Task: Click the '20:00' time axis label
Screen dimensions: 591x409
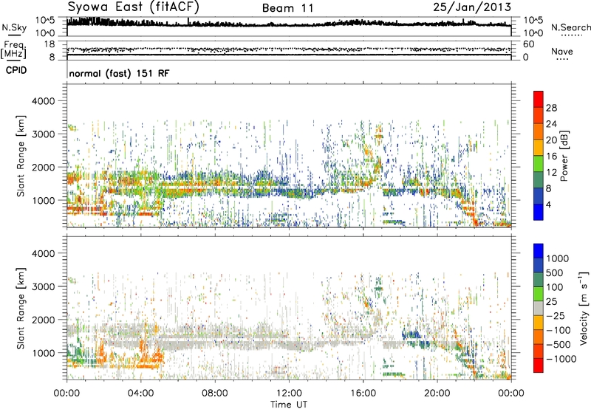Action: (437, 393)
